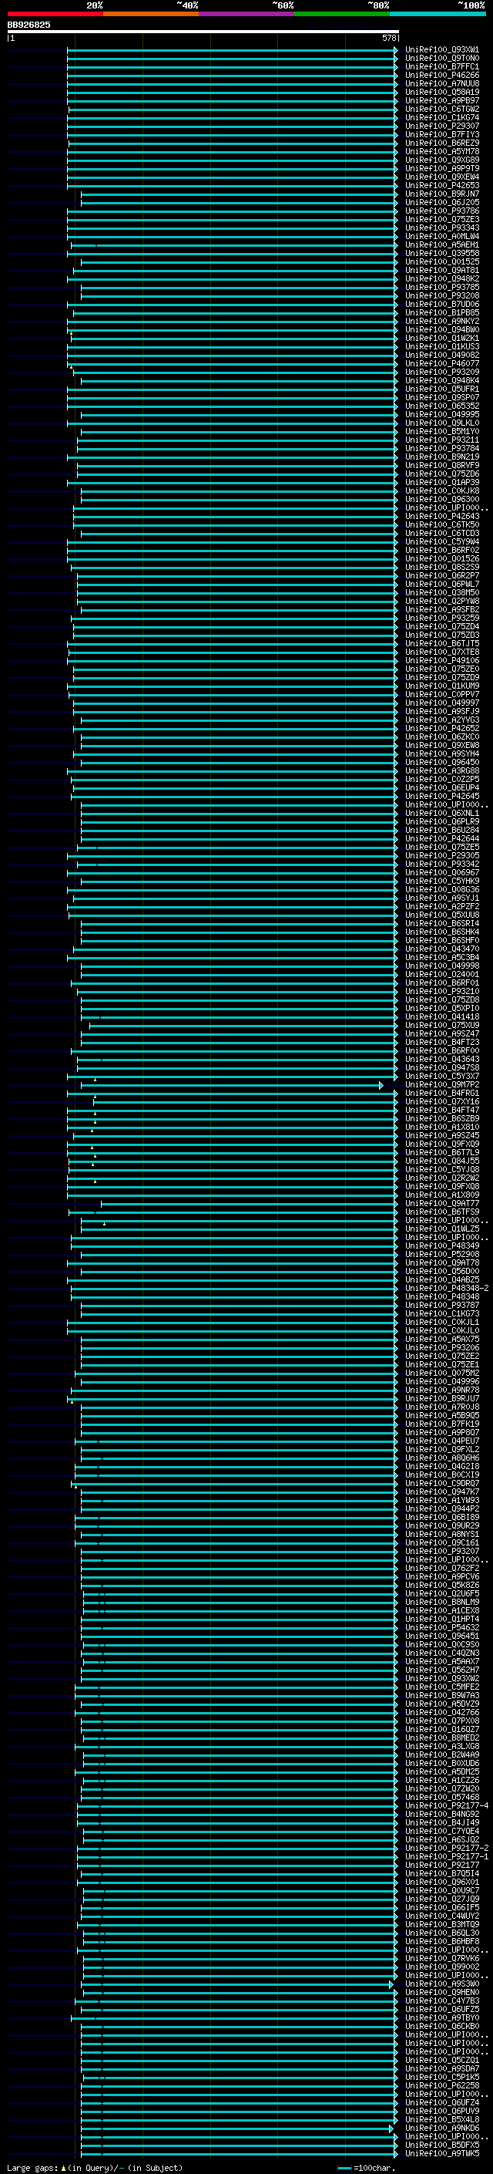Select the query name BB926825
The width and height of the screenshot is (493, 2174).
click(x=29, y=25)
